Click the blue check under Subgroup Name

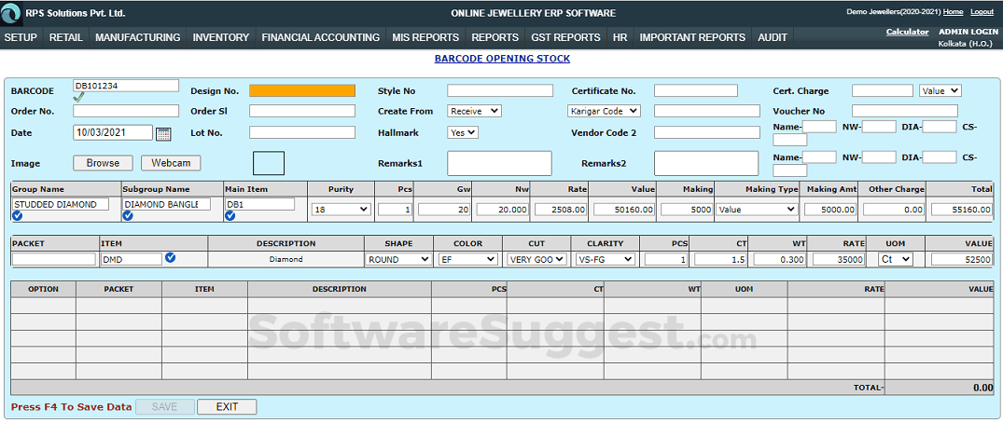(x=128, y=216)
